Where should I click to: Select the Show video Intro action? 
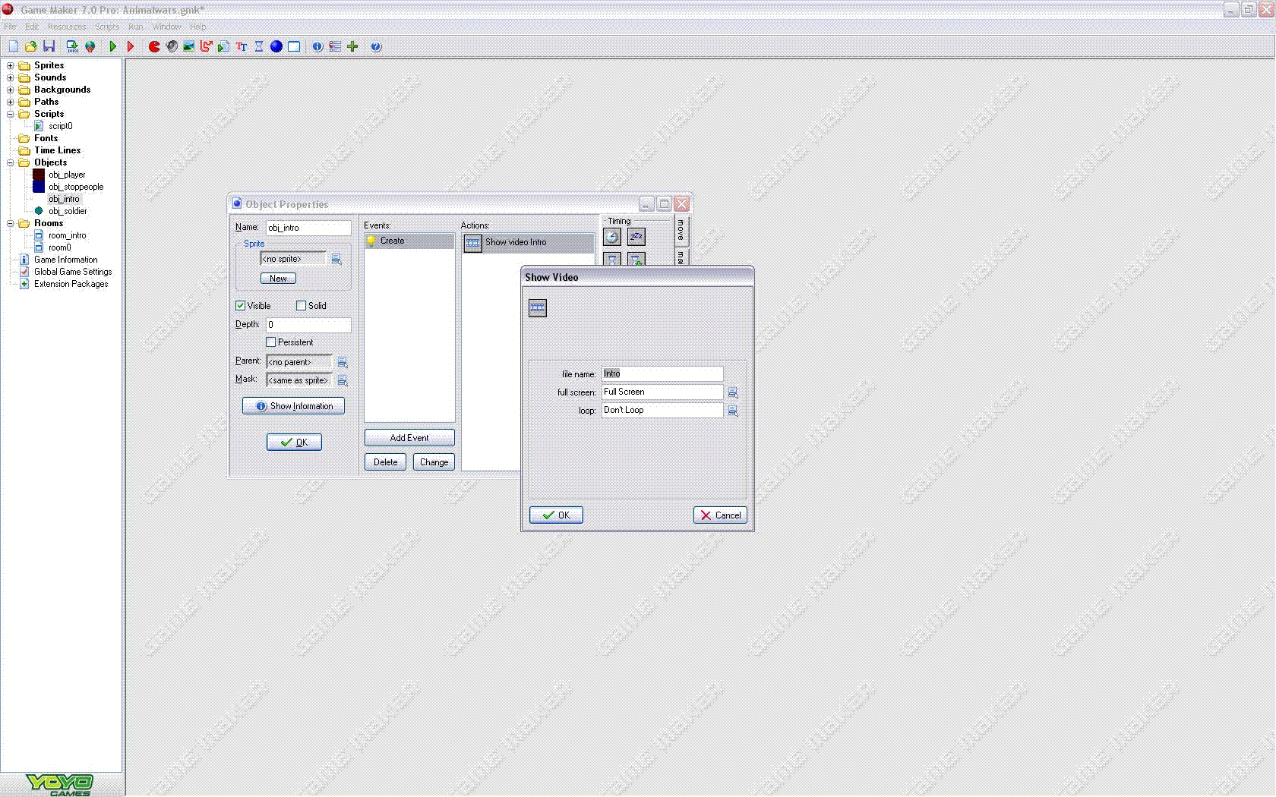(528, 243)
